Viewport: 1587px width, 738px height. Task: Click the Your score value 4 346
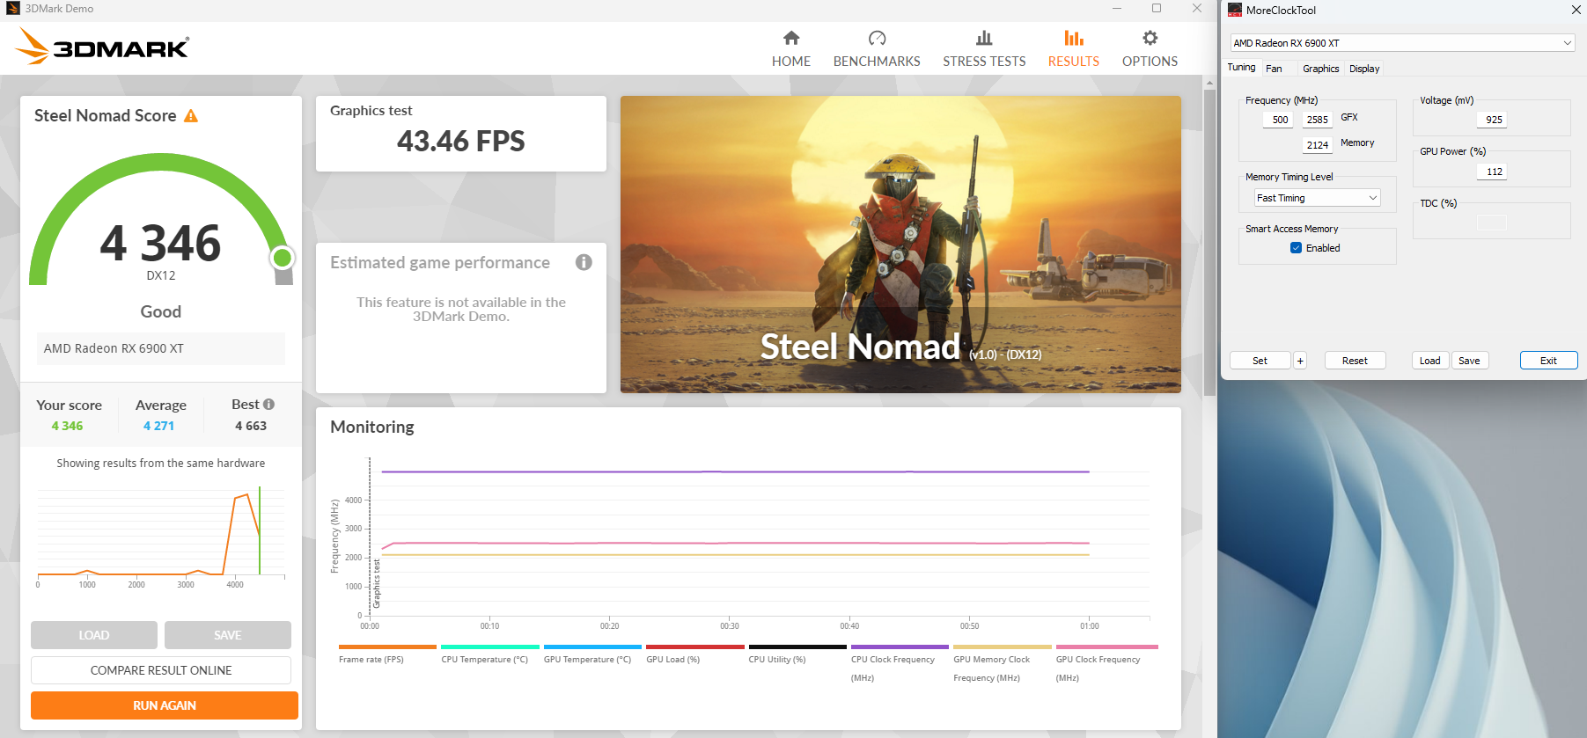67,426
